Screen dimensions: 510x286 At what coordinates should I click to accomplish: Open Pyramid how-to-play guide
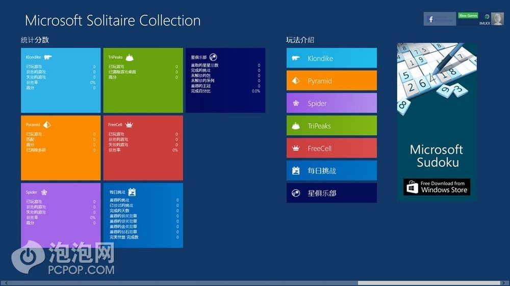(332, 80)
